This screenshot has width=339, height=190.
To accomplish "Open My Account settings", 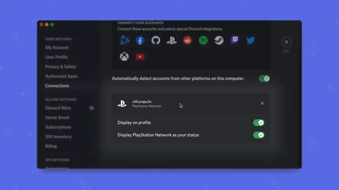I will pos(57,47).
